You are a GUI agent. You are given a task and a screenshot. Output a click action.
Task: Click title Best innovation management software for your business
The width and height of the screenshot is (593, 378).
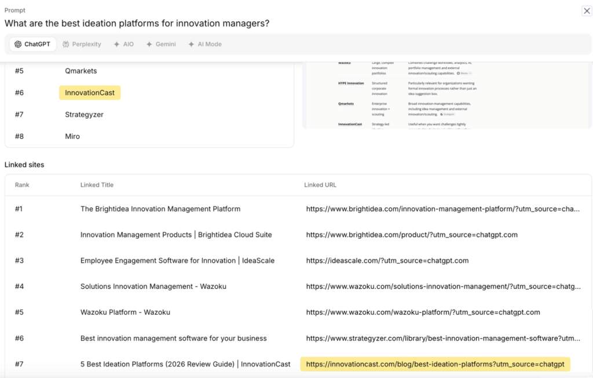[174, 338]
